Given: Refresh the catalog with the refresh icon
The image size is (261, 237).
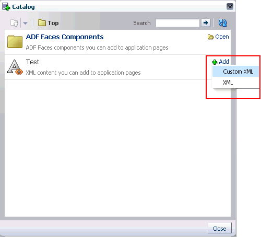Looking at the screenshot, I should (222, 23).
